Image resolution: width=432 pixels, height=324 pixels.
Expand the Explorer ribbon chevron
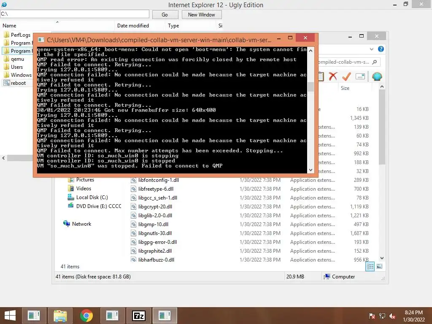[x=371, y=49]
